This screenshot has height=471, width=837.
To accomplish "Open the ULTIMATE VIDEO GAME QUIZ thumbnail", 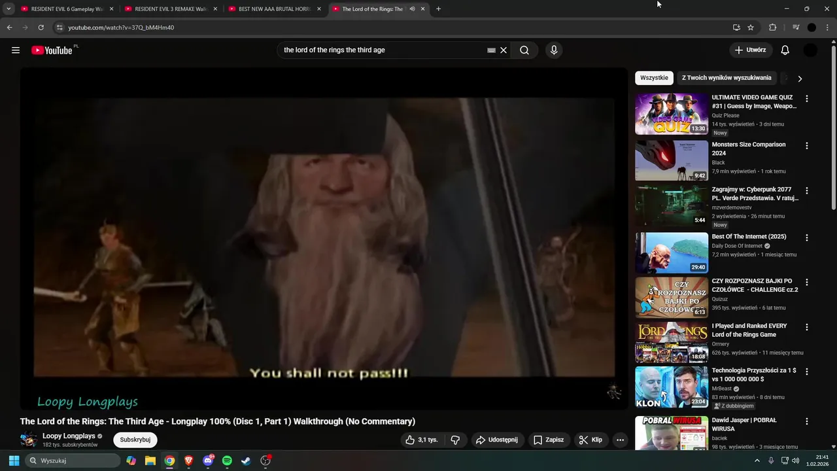I will 672,114.
